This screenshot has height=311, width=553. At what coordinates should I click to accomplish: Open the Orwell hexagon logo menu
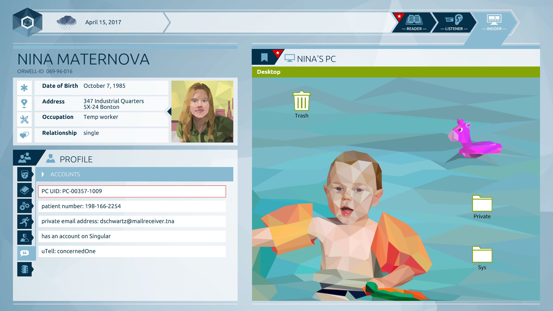pyautogui.click(x=28, y=22)
